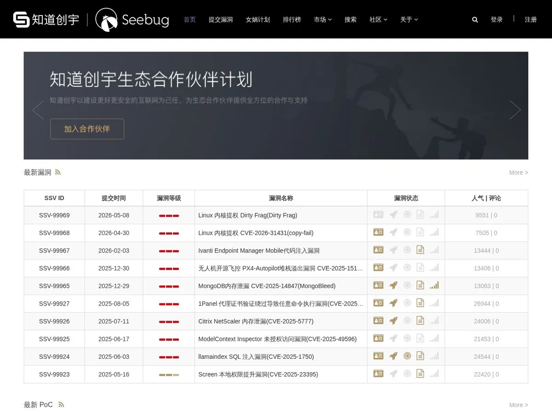552x414 pixels.
Task: Open Linux 内核提权 Dirty Frag vulnerability
Action: click(247, 215)
